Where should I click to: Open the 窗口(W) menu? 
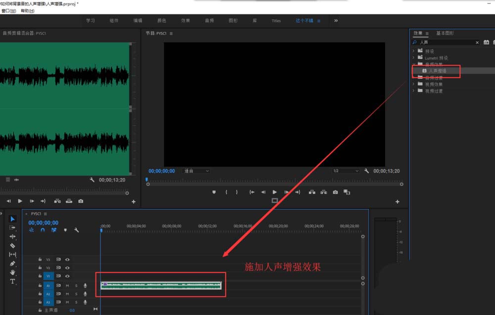(x=8, y=11)
